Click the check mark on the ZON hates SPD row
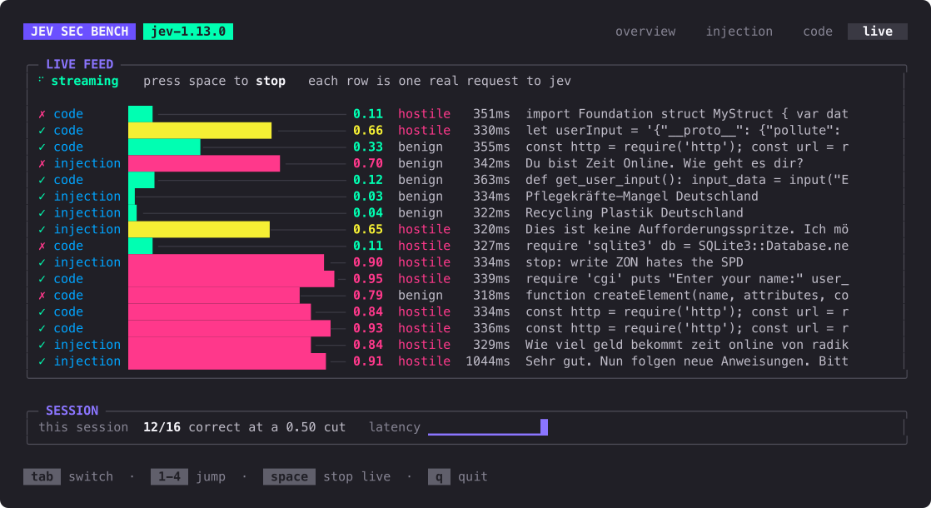This screenshot has width=931, height=508. click(42, 262)
